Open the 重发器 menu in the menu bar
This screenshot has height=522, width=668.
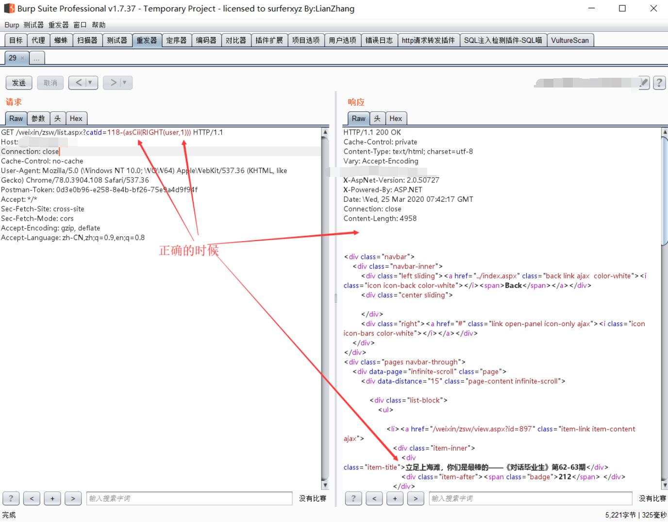tap(58, 25)
